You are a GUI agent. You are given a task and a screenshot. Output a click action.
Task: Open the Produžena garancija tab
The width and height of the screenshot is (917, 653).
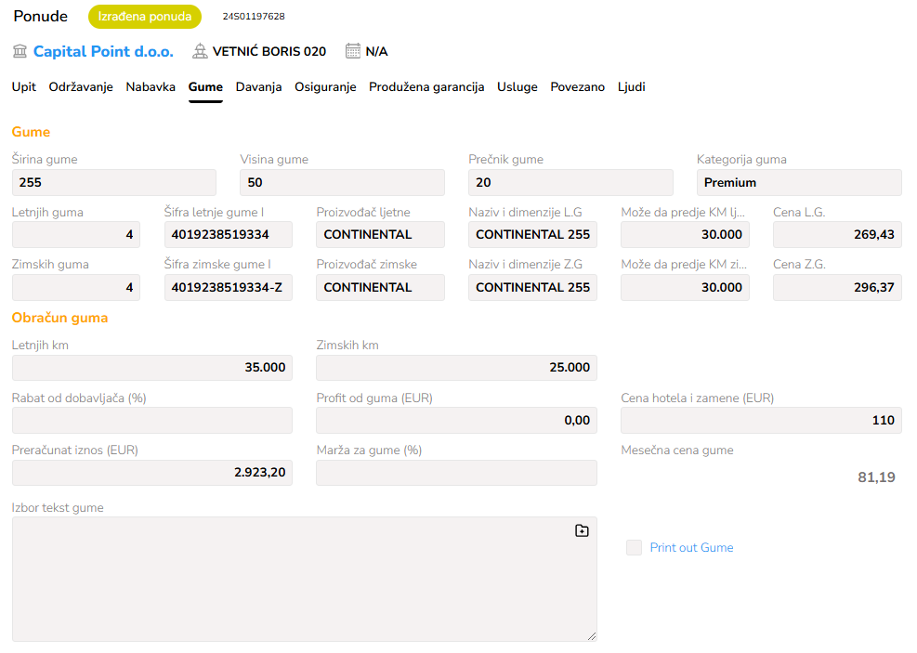click(x=426, y=87)
